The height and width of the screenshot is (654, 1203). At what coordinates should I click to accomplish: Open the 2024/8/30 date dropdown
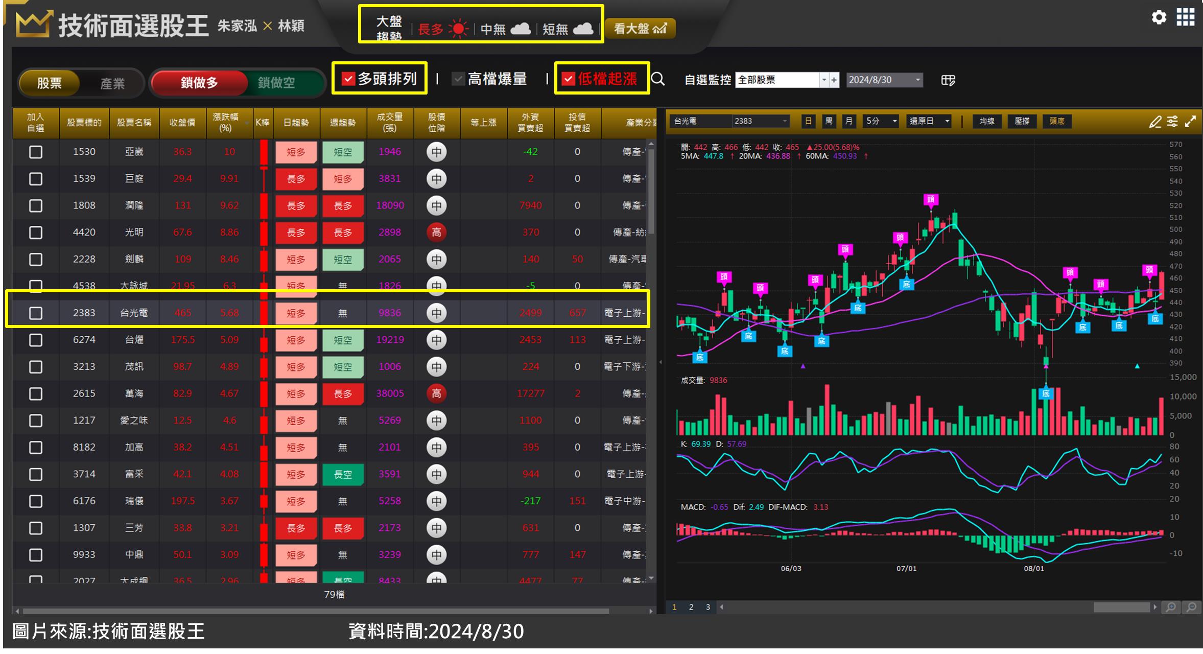tap(917, 80)
